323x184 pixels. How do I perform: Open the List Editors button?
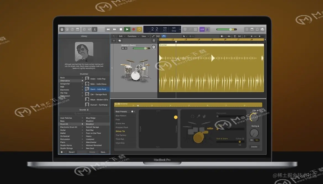[247, 30]
